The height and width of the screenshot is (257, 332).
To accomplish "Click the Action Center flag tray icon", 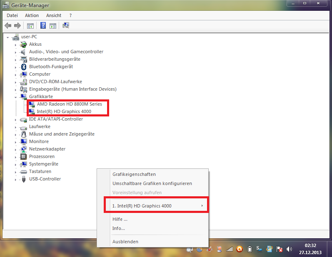I will pos(279,249).
